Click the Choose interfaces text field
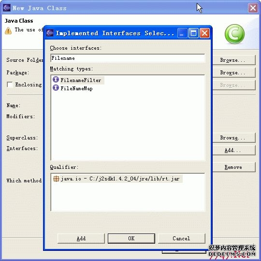Image resolution: width=261 pixels, height=261 pixels. click(x=128, y=58)
